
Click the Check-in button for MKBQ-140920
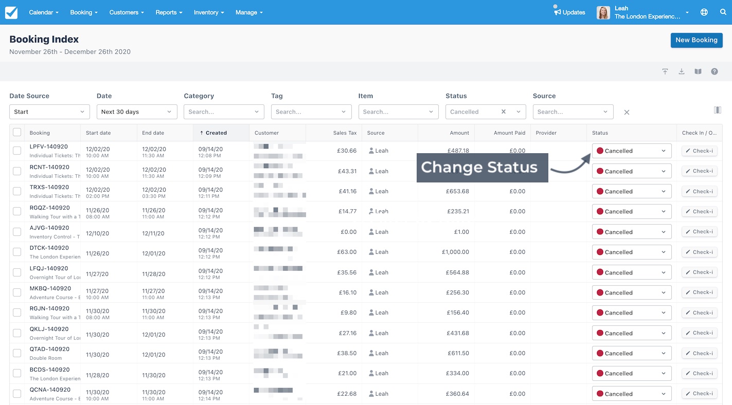click(x=700, y=292)
